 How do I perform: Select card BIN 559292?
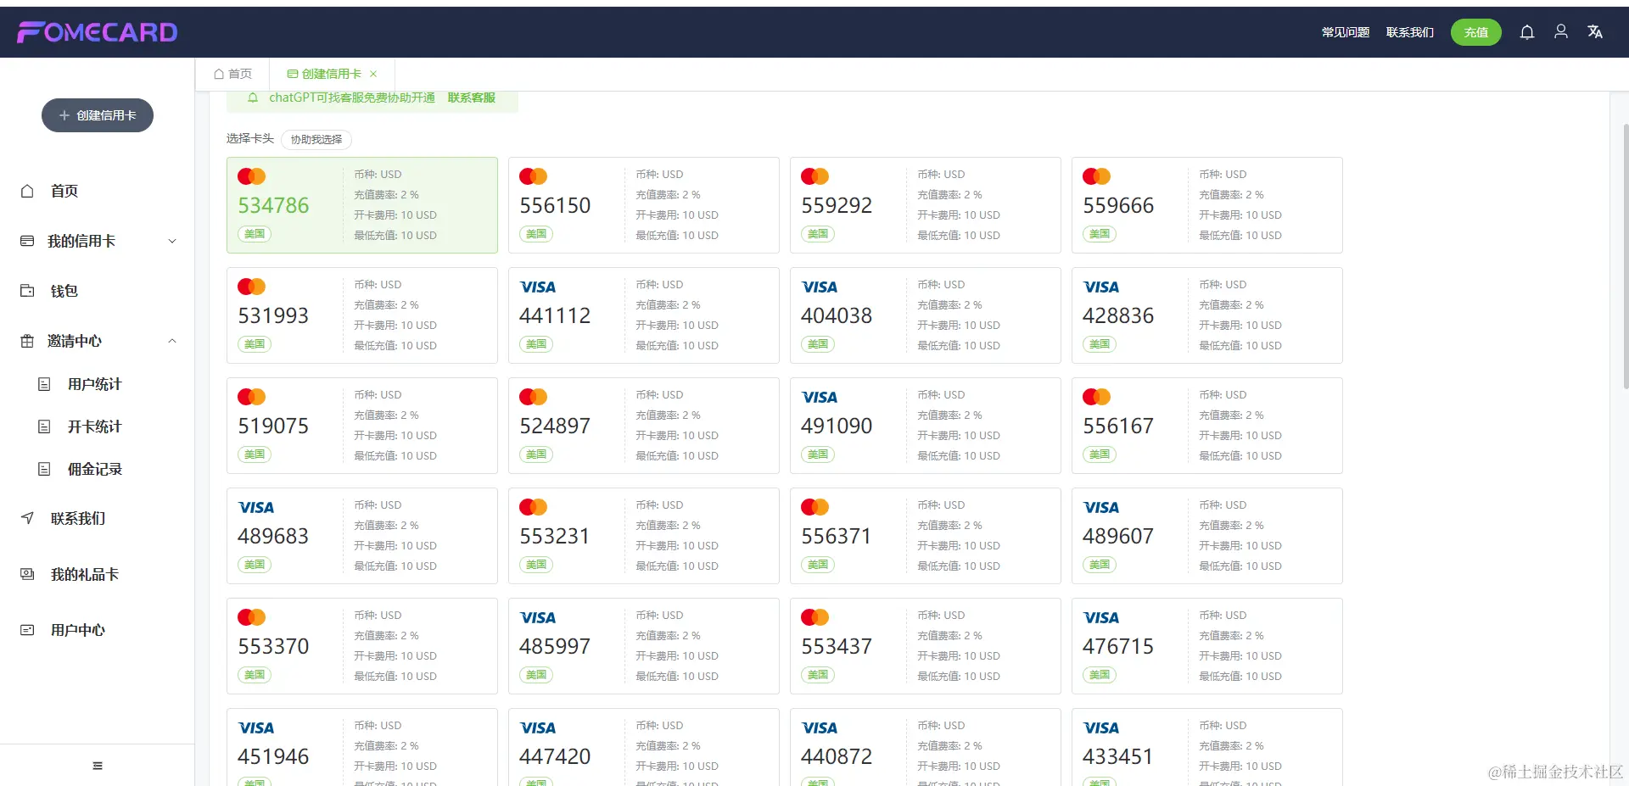tap(926, 205)
